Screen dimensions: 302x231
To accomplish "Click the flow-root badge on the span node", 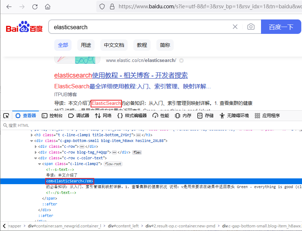I will click(113, 164).
